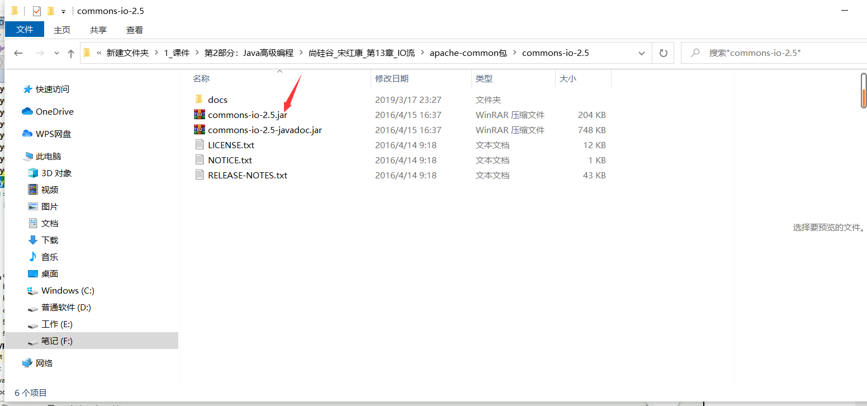
Task: Switch to the 主页 ribbon tab
Action: click(62, 30)
